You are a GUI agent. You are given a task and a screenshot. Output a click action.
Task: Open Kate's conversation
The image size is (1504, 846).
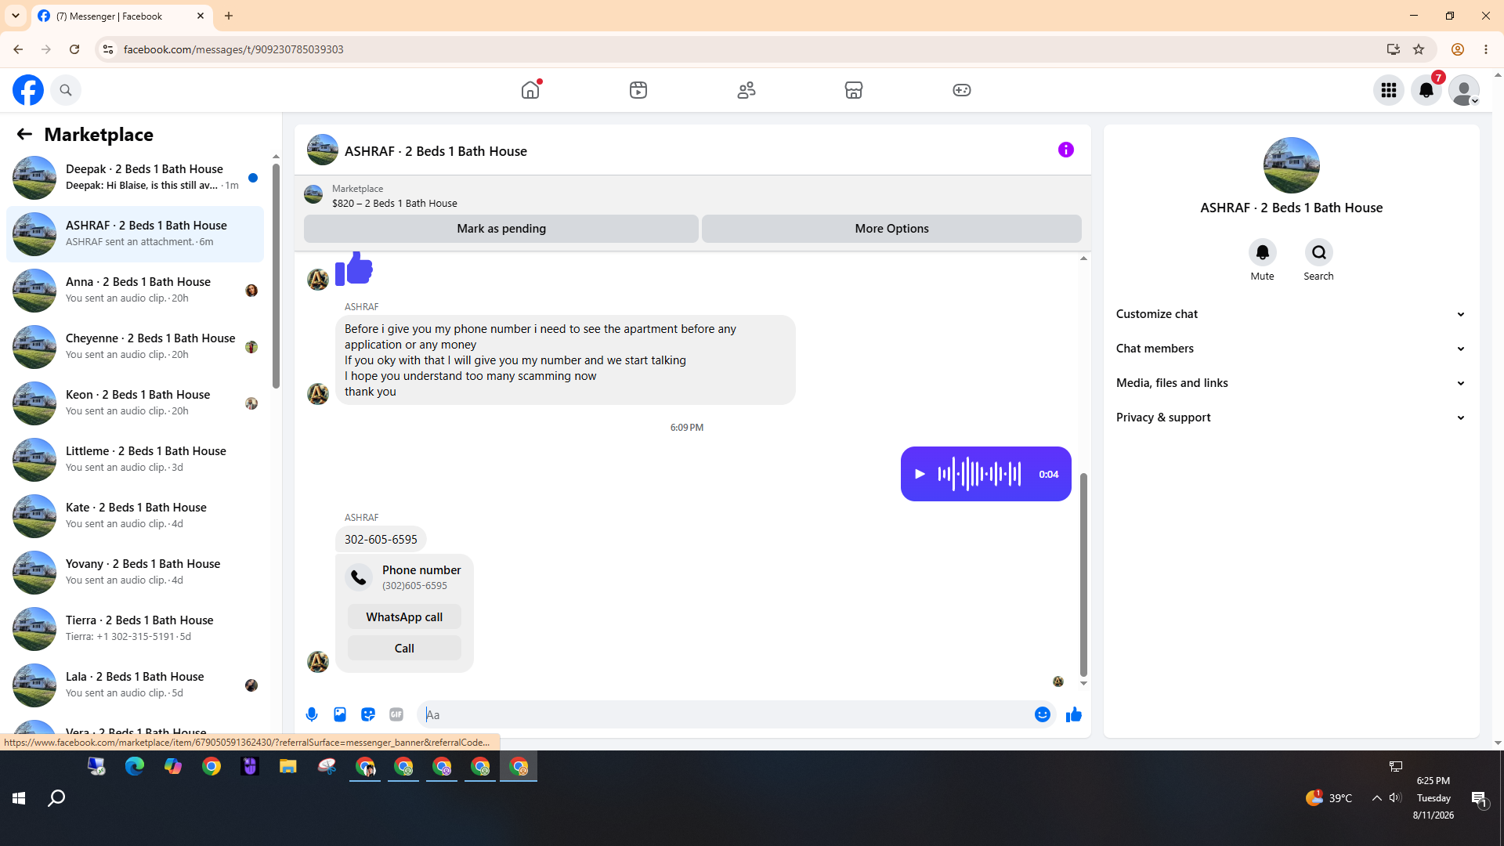click(136, 516)
